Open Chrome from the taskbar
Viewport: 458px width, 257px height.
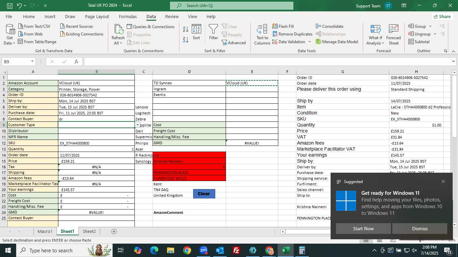[187, 250]
